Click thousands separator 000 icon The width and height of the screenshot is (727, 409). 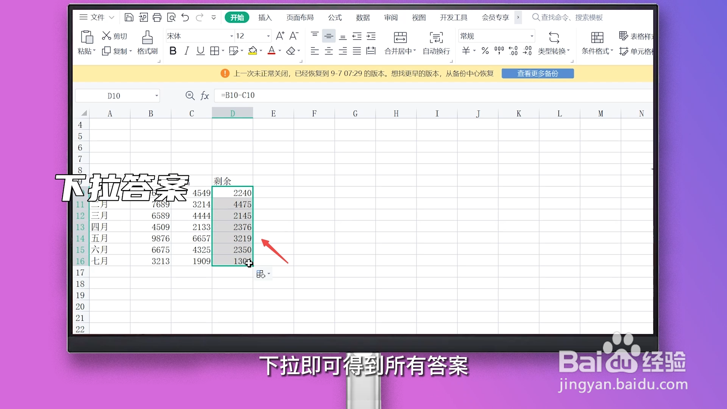[x=499, y=51]
